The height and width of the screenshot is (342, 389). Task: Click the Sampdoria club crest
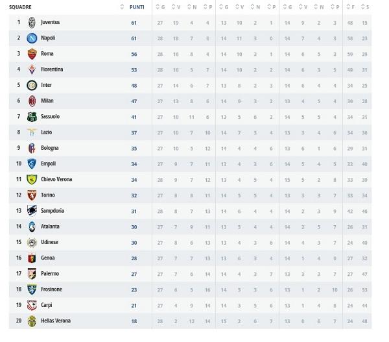pyautogui.click(x=32, y=210)
